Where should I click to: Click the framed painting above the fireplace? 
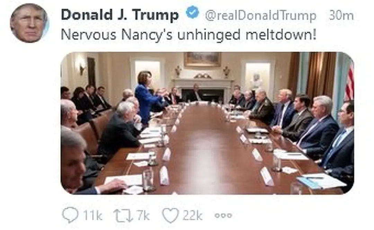tap(202, 60)
